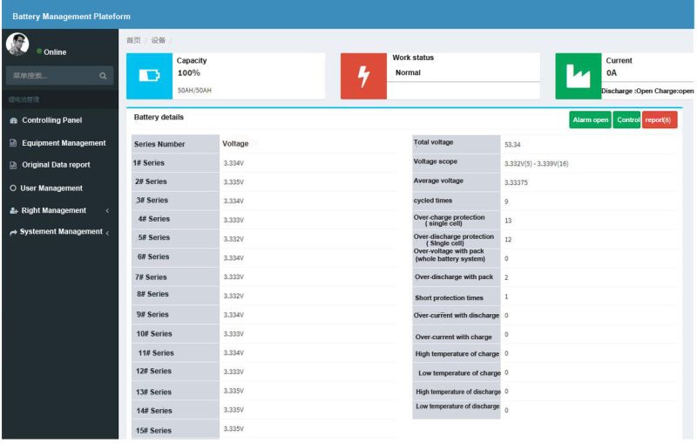Click the search magnifier icon in sidebar
The width and height of the screenshot is (697, 444).
103,76
